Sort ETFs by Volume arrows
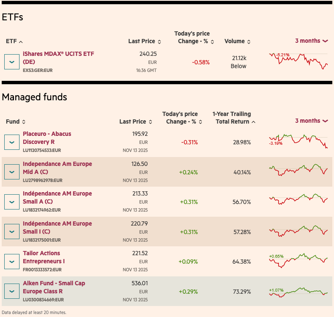Image resolution: width=334 pixels, height=317 pixels. 249,41
